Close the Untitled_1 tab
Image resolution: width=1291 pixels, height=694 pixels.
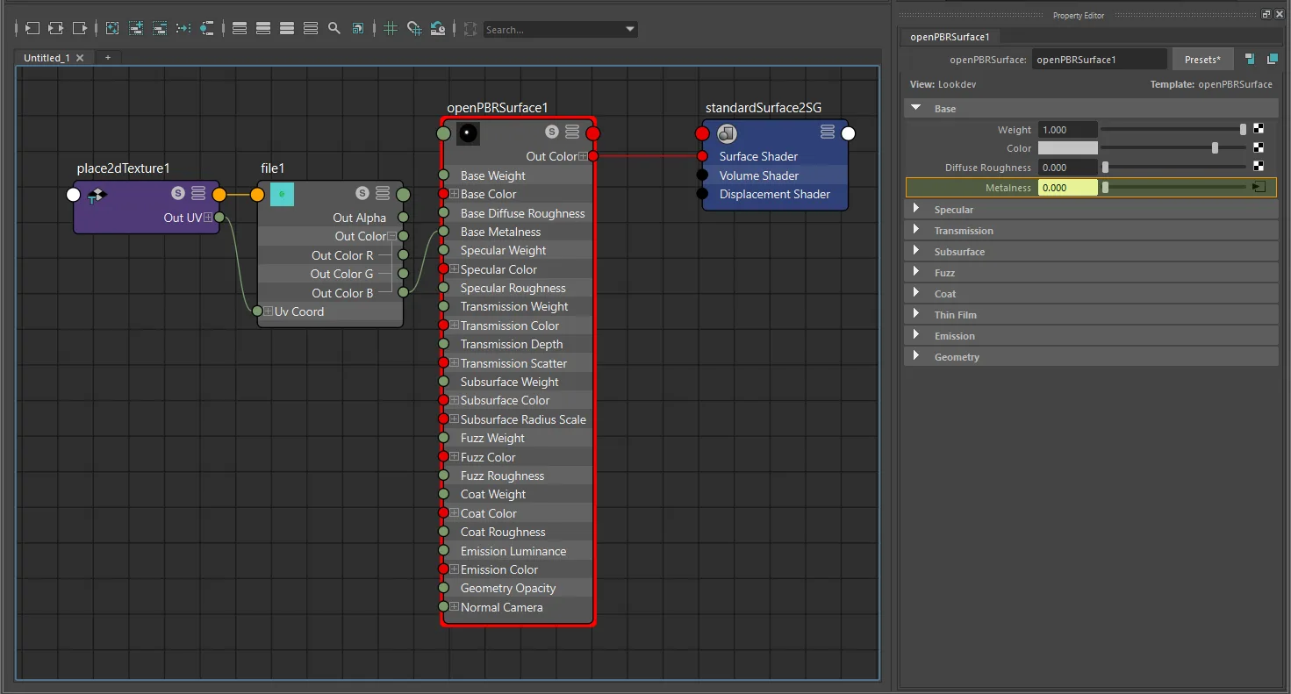pos(80,58)
